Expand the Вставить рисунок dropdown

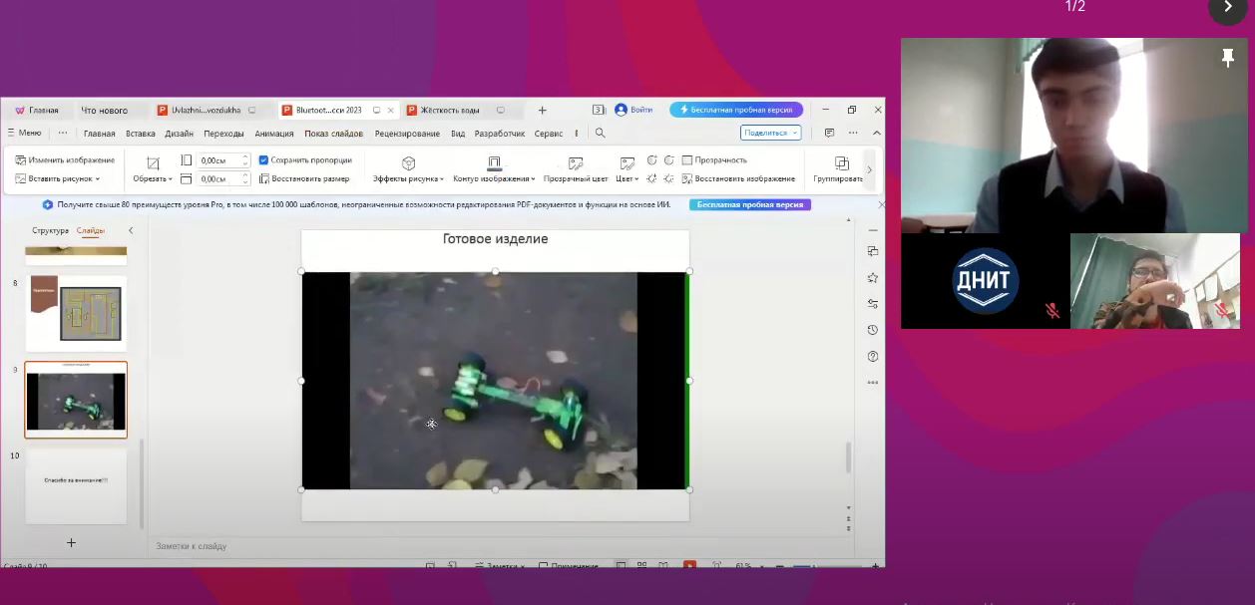[x=97, y=179]
